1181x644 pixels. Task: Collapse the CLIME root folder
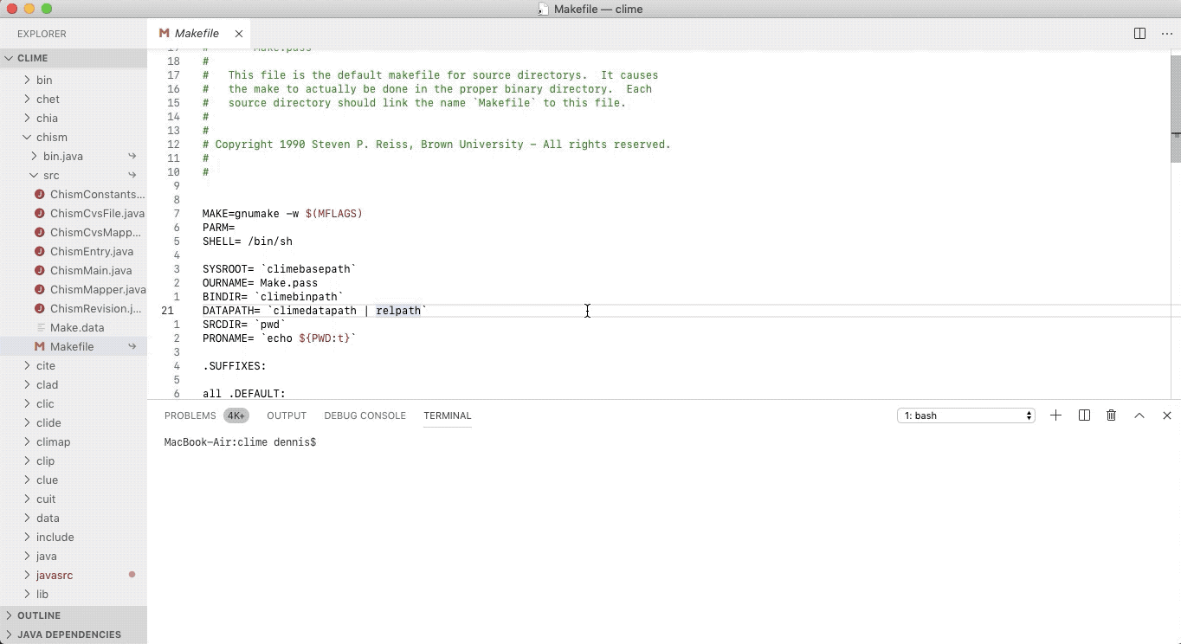[9, 58]
